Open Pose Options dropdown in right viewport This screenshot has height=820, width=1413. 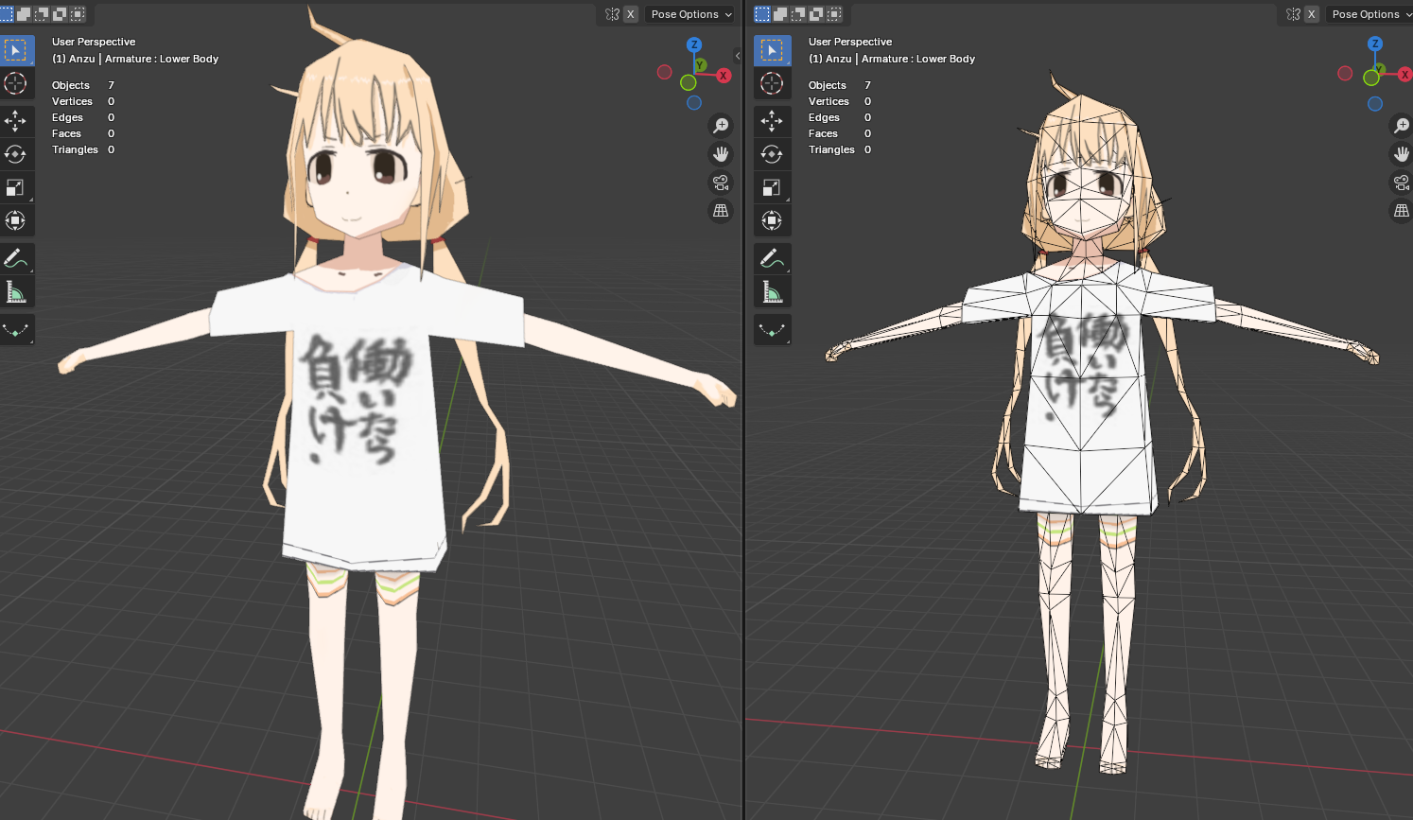tap(1371, 14)
